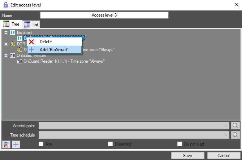
Task: Select OnGuard Reader 1(1.1.1) tree row
Action: [x=64, y=61]
